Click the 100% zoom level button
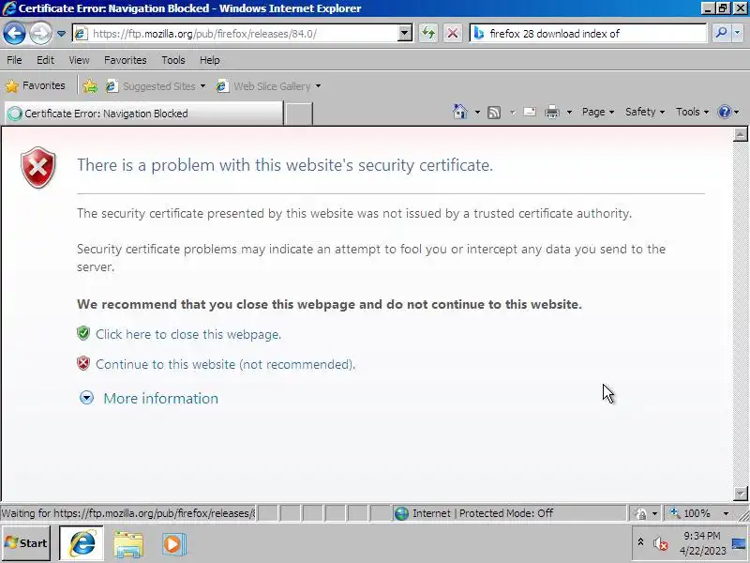This screenshot has width=750, height=563. click(x=691, y=513)
